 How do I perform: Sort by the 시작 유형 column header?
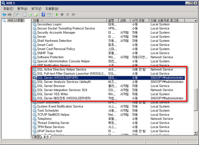(x=140, y=20)
